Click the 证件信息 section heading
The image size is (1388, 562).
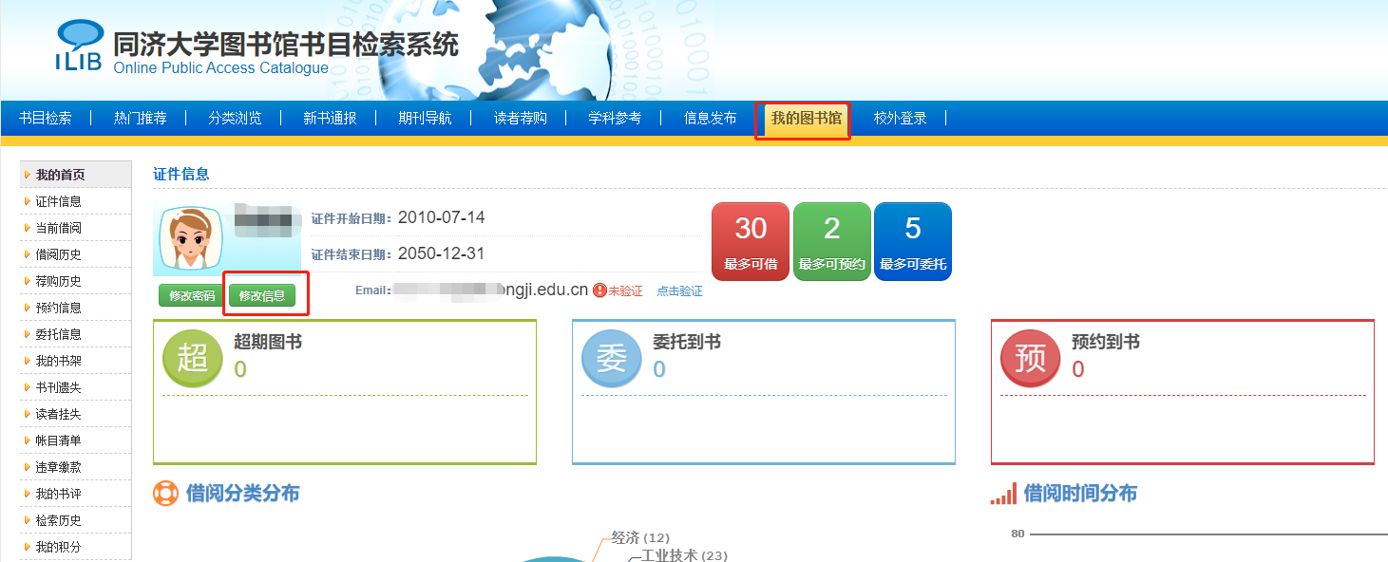(181, 174)
